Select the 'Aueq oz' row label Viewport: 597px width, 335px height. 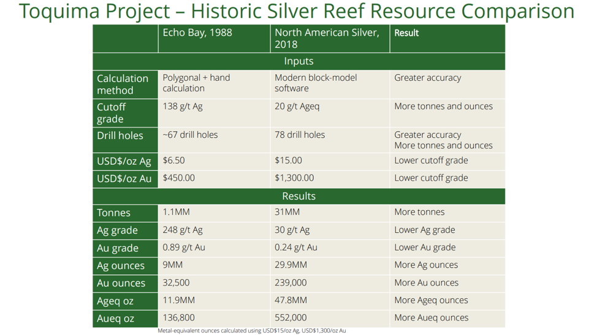pyautogui.click(x=125, y=318)
